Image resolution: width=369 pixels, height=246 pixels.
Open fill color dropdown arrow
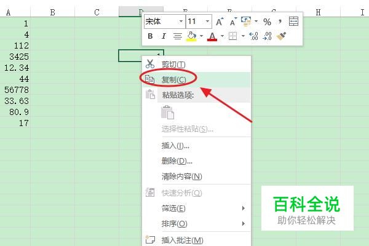[202, 36]
